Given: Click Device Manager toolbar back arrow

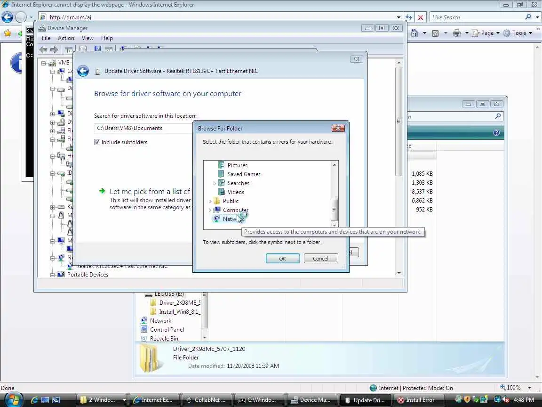Looking at the screenshot, I should click(x=43, y=49).
